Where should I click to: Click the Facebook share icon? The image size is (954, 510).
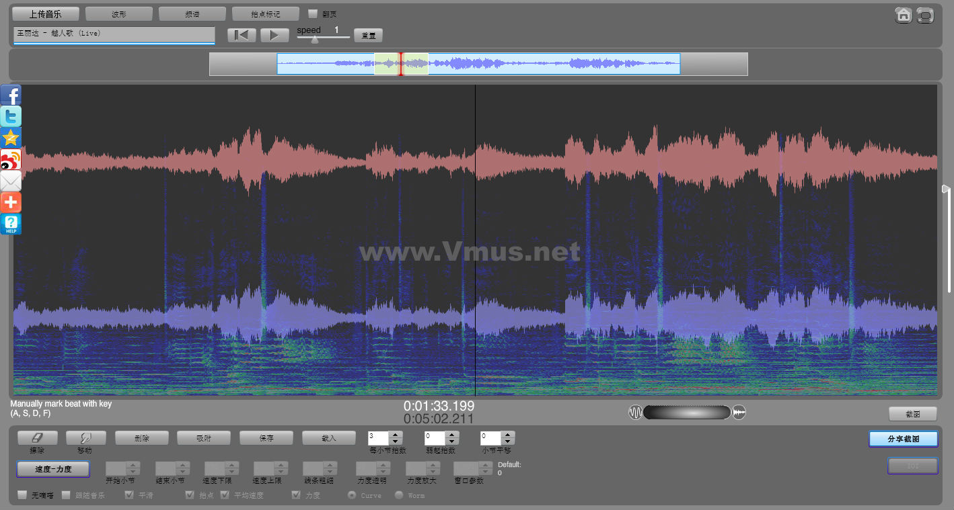(x=11, y=95)
